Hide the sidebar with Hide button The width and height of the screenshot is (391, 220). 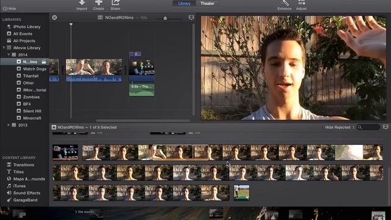[10, 9]
